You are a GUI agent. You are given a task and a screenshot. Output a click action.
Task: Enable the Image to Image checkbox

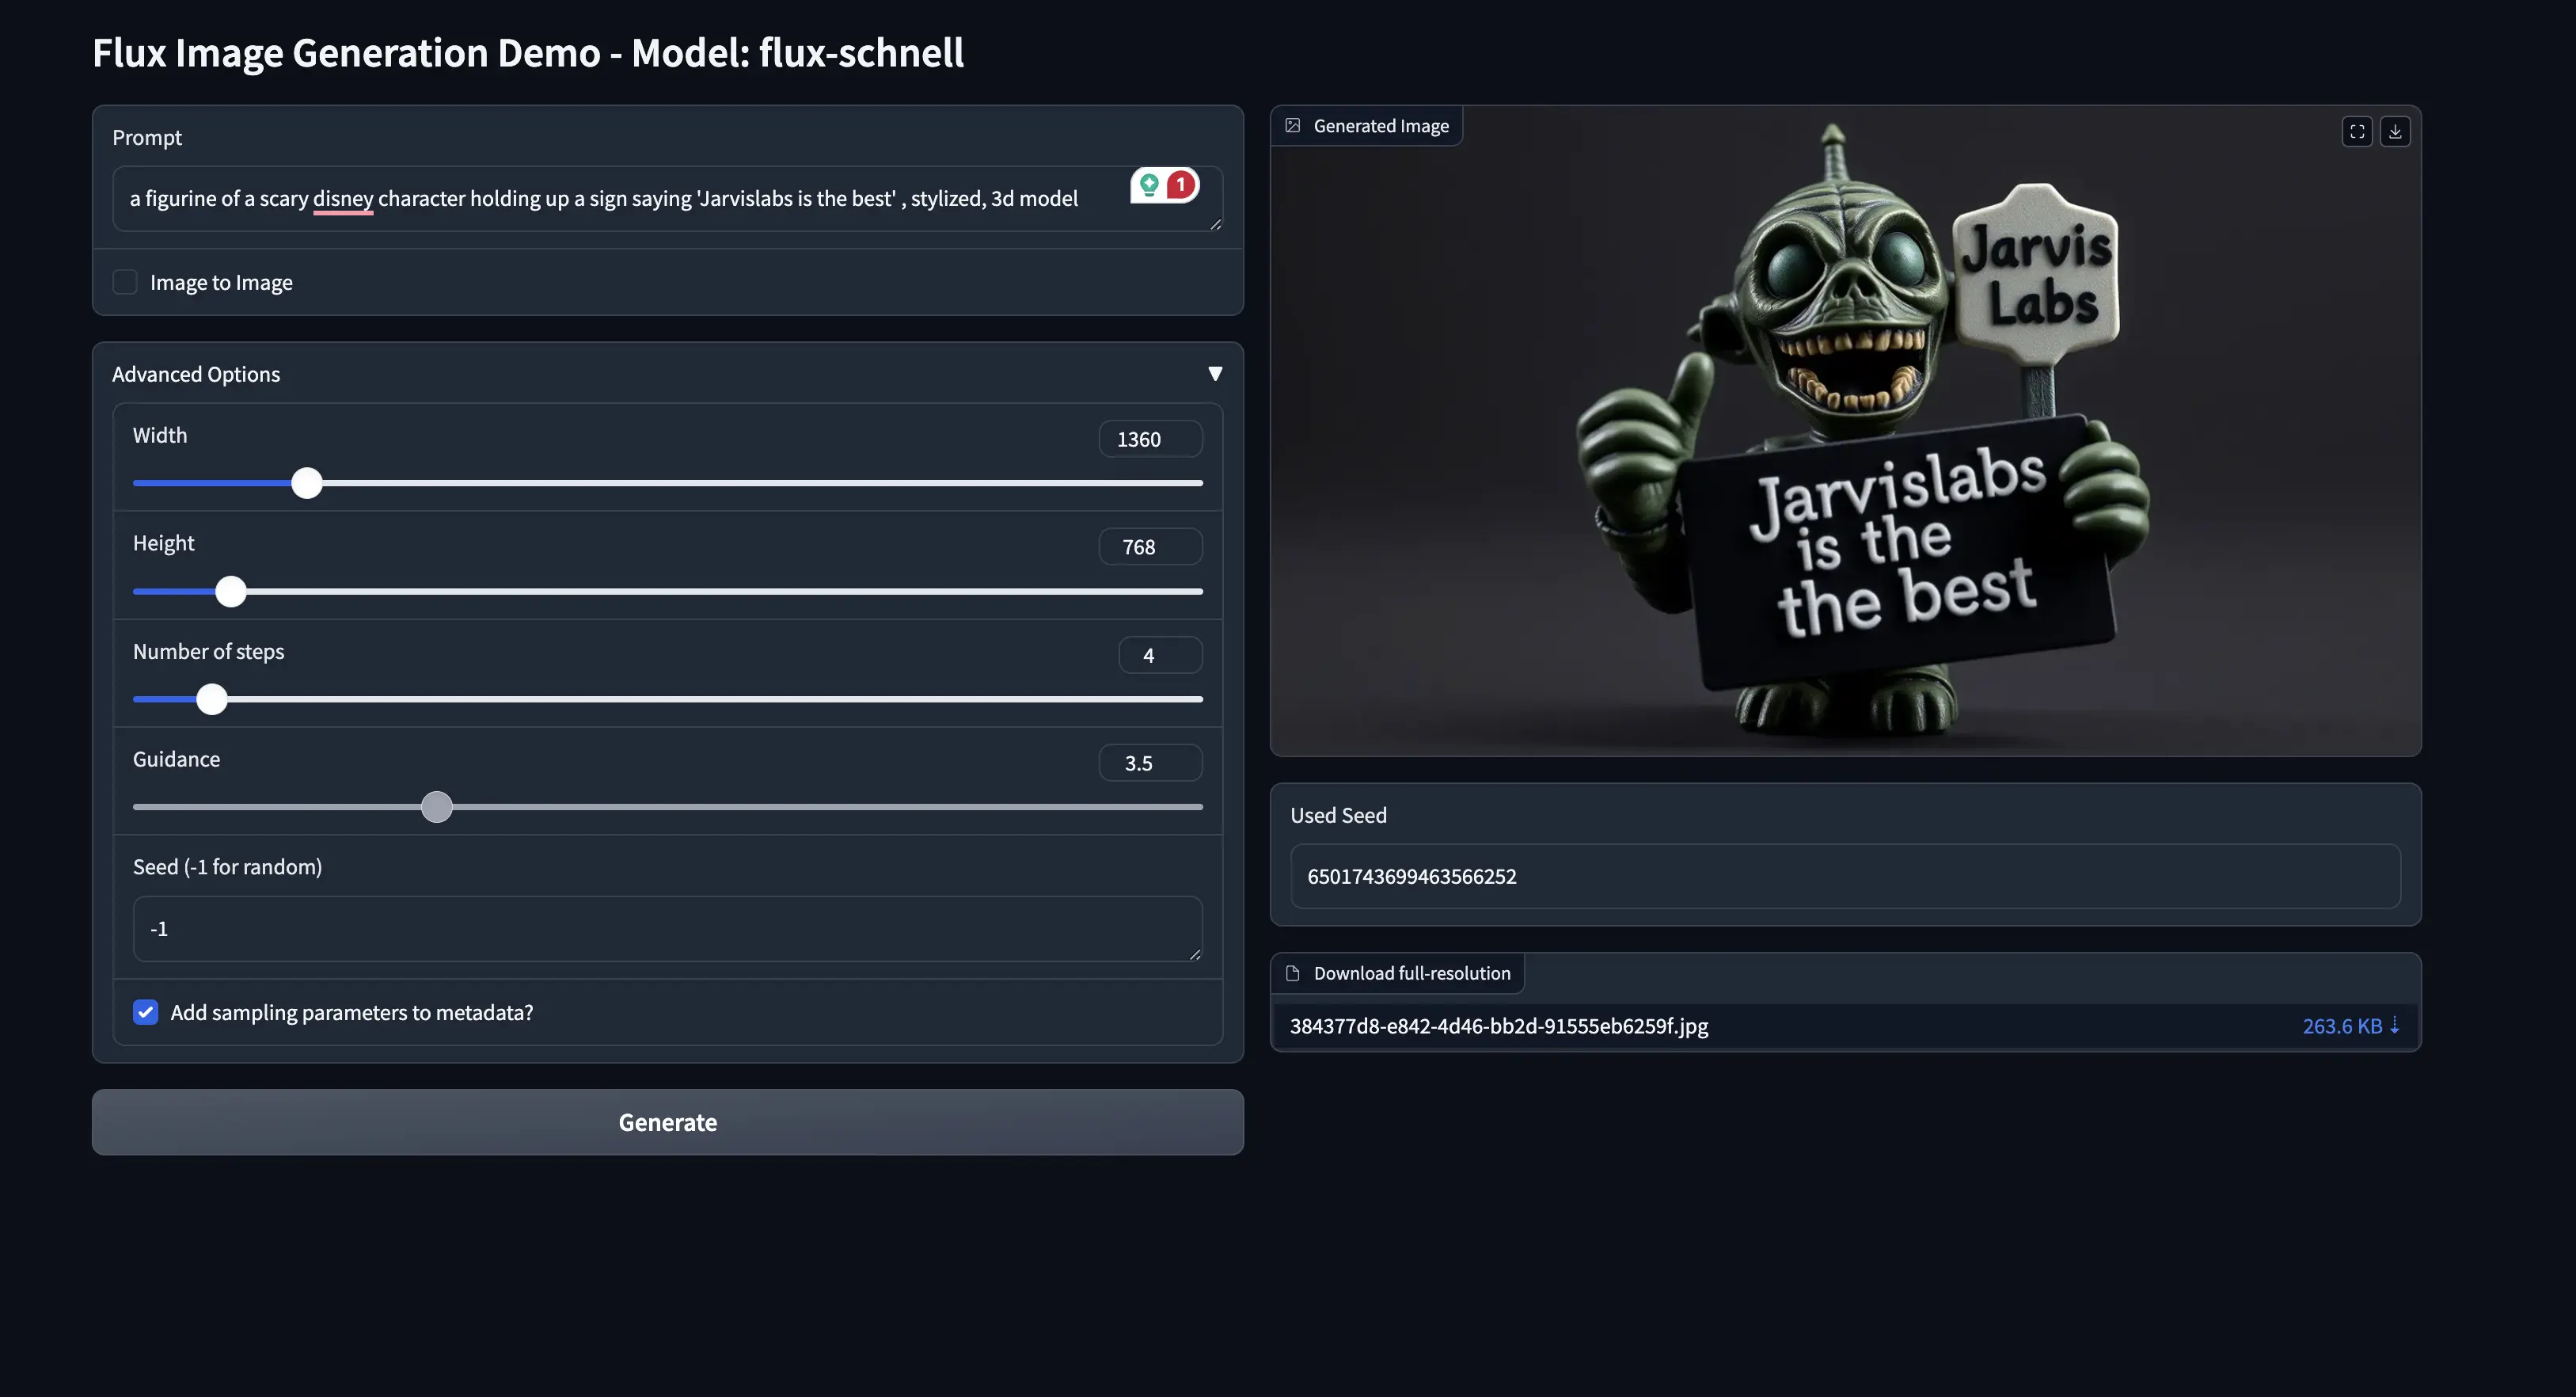tap(125, 282)
